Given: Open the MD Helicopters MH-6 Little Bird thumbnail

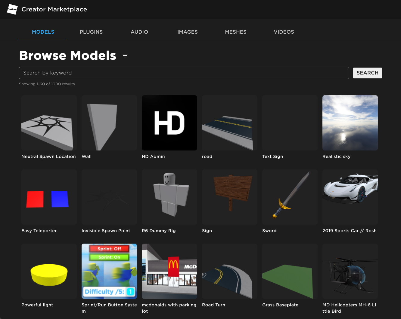Looking at the screenshot, I should [350, 271].
